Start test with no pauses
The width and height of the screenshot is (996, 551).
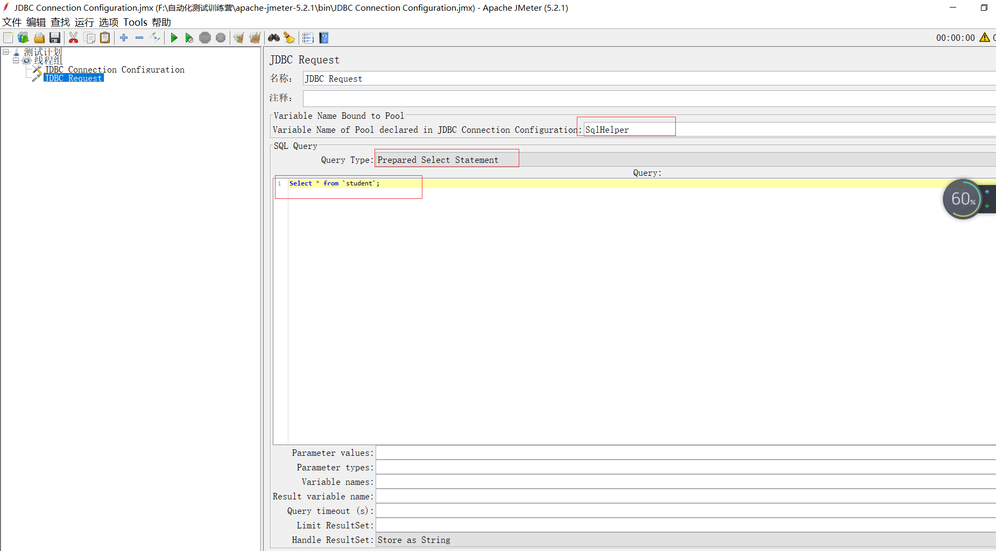click(x=189, y=38)
